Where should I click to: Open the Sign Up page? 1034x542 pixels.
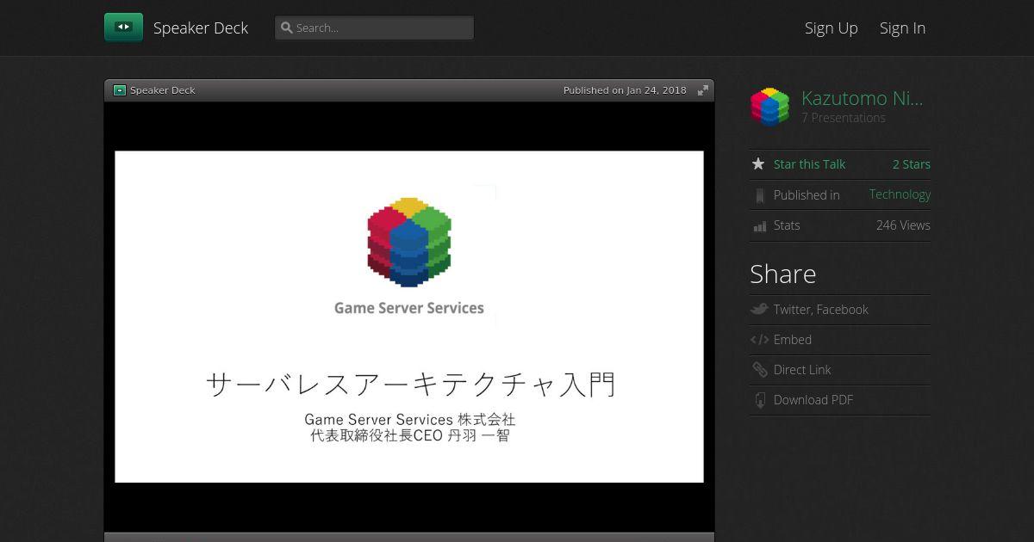832,28
